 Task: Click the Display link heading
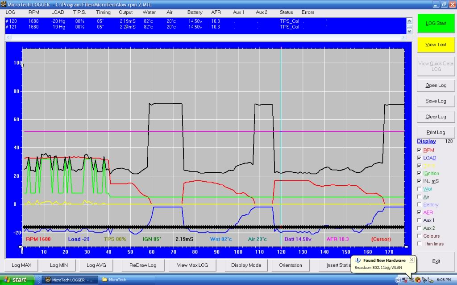pyautogui.click(x=426, y=141)
